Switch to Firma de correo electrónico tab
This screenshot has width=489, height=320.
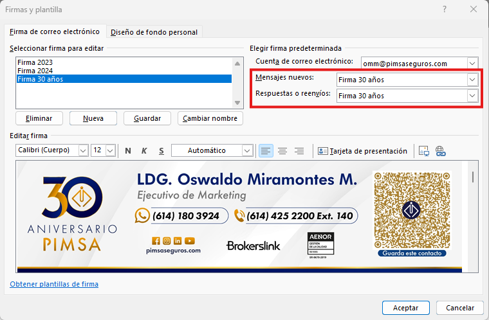[x=55, y=31]
